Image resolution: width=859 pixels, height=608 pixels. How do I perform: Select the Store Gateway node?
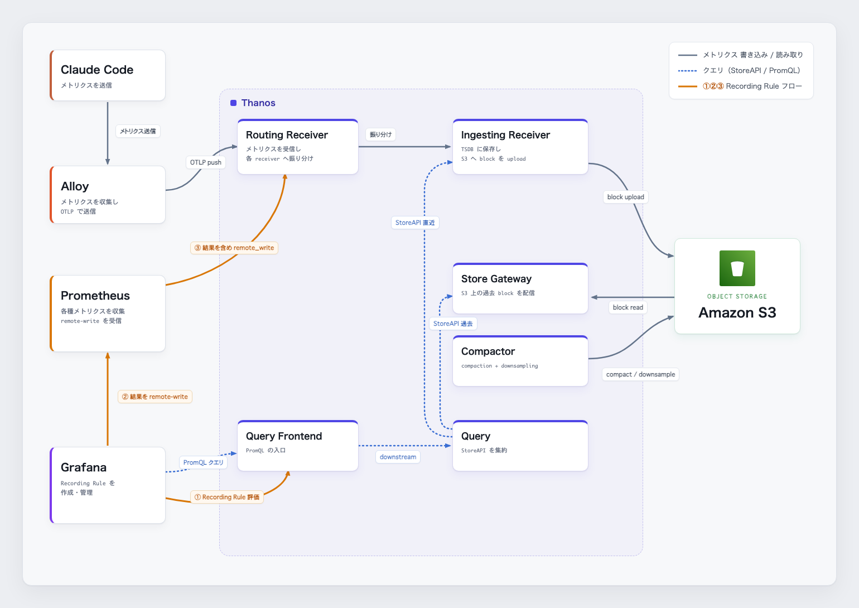point(520,288)
